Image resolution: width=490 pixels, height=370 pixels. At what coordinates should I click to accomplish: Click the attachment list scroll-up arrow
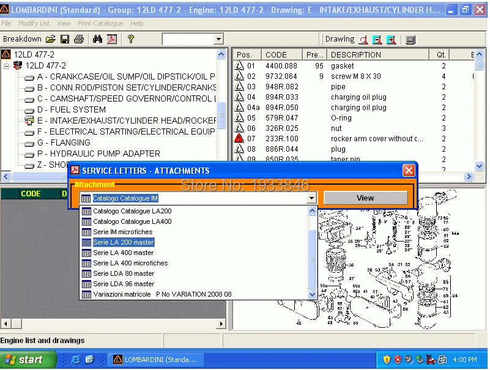[x=312, y=211]
